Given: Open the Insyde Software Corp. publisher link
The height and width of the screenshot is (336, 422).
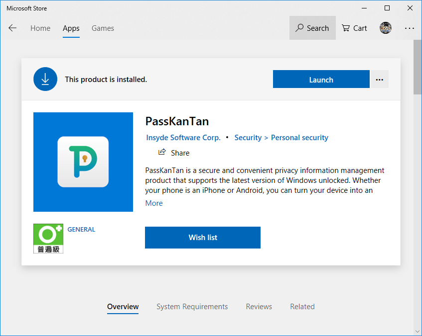Looking at the screenshot, I should (183, 138).
